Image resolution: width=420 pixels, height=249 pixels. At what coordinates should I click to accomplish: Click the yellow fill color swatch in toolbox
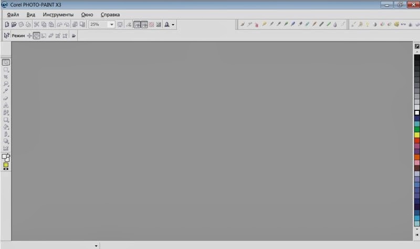coord(6,165)
